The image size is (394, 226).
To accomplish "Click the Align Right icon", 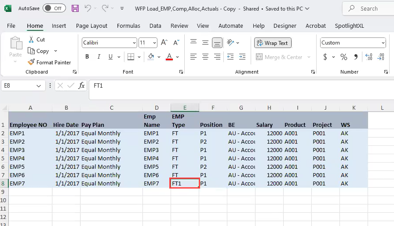I will 217,57.
